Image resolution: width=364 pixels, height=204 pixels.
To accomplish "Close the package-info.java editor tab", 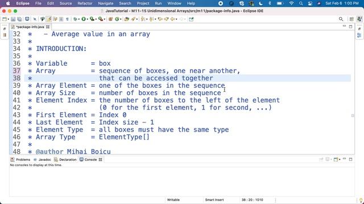I will tap(48, 27).
